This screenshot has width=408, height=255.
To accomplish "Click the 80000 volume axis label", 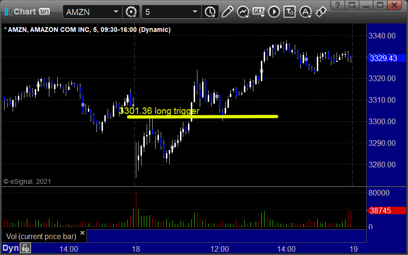I will pyautogui.click(x=379, y=193).
